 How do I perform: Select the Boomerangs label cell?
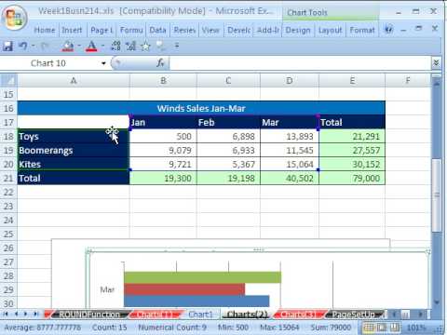(74, 150)
